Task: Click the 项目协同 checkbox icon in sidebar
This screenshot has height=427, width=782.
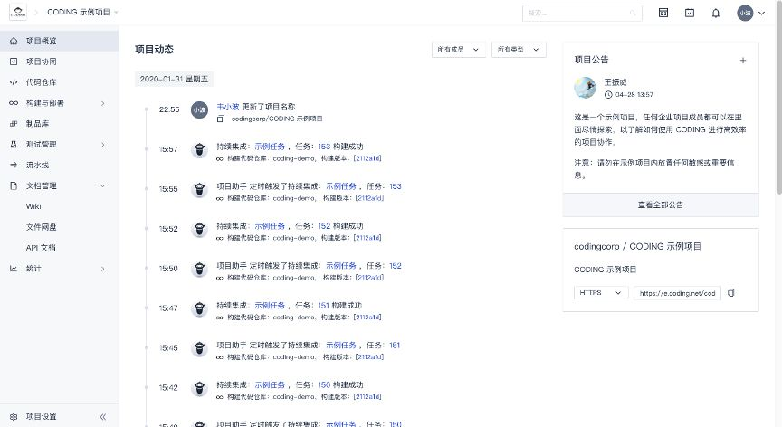Action: pos(14,62)
